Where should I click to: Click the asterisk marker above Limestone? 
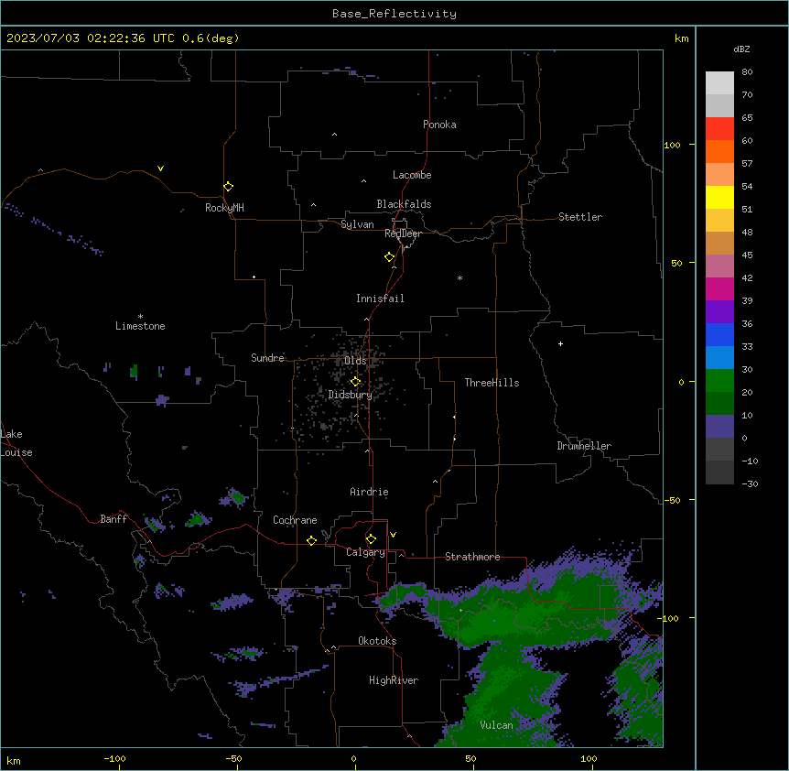tap(140, 316)
